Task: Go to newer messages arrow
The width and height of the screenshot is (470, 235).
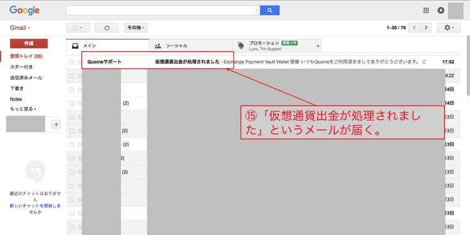Action: pos(414,27)
